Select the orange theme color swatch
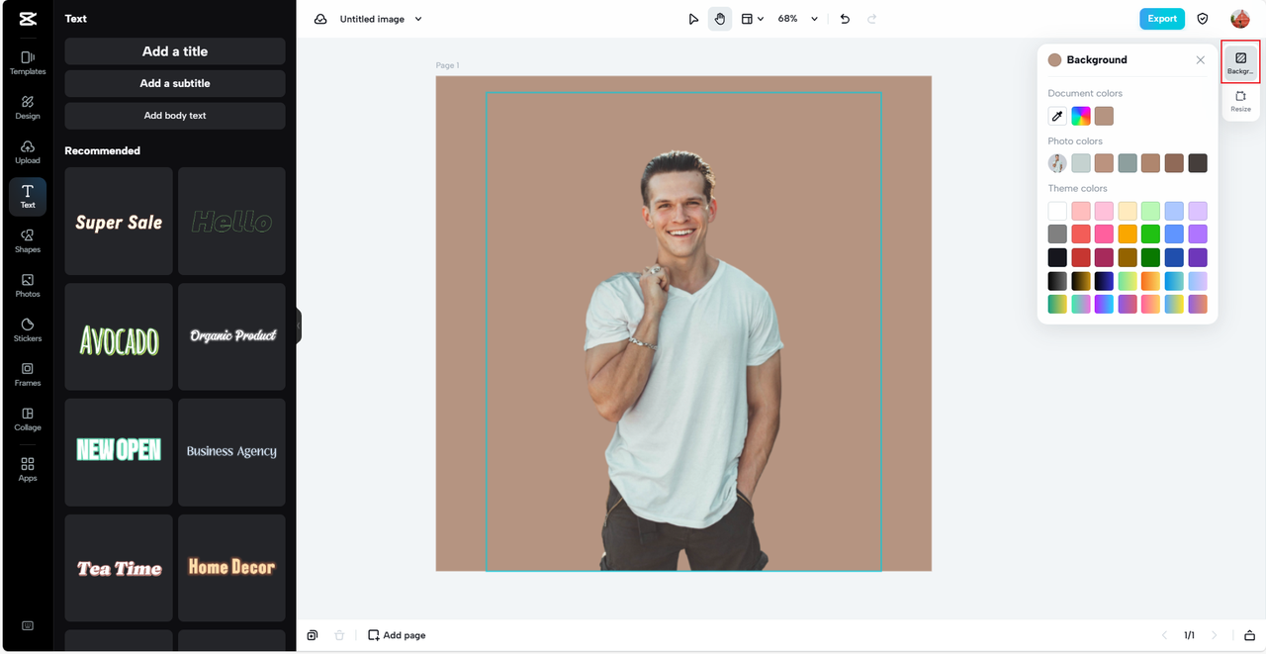 (1128, 234)
